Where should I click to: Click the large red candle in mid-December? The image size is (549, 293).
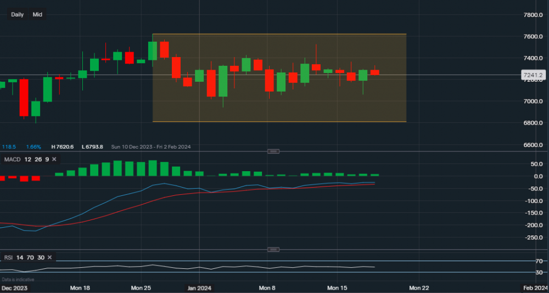pyautogui.click(x=24, y=98)
